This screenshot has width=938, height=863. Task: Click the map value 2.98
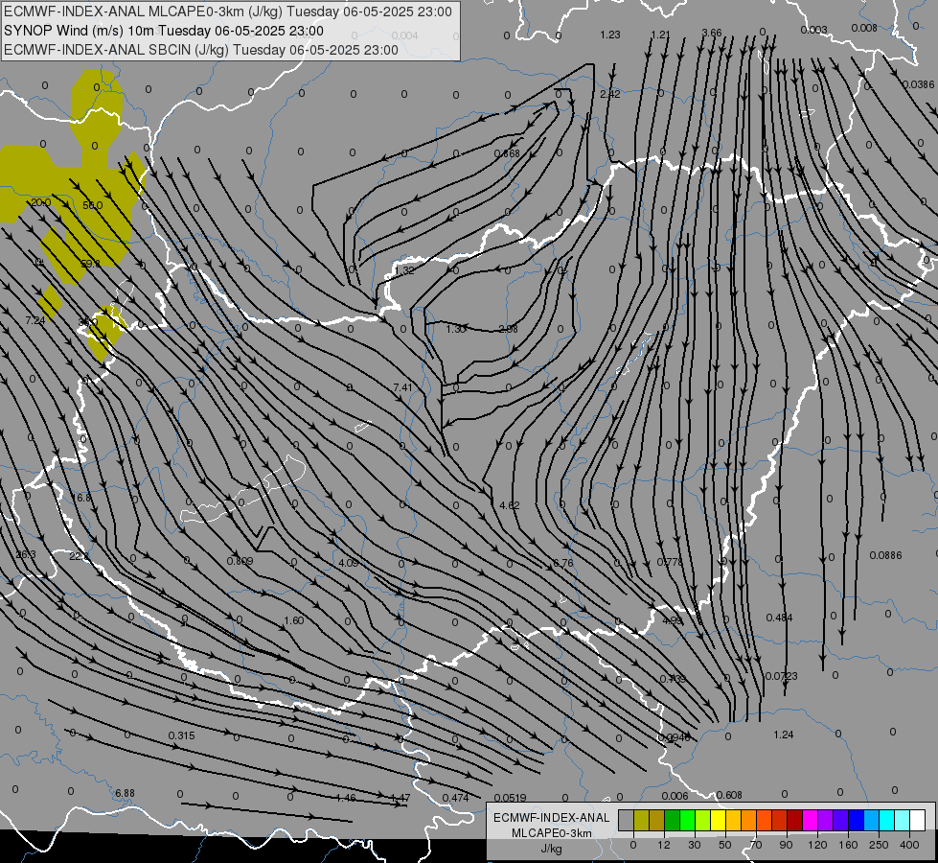tap(508, 329)
